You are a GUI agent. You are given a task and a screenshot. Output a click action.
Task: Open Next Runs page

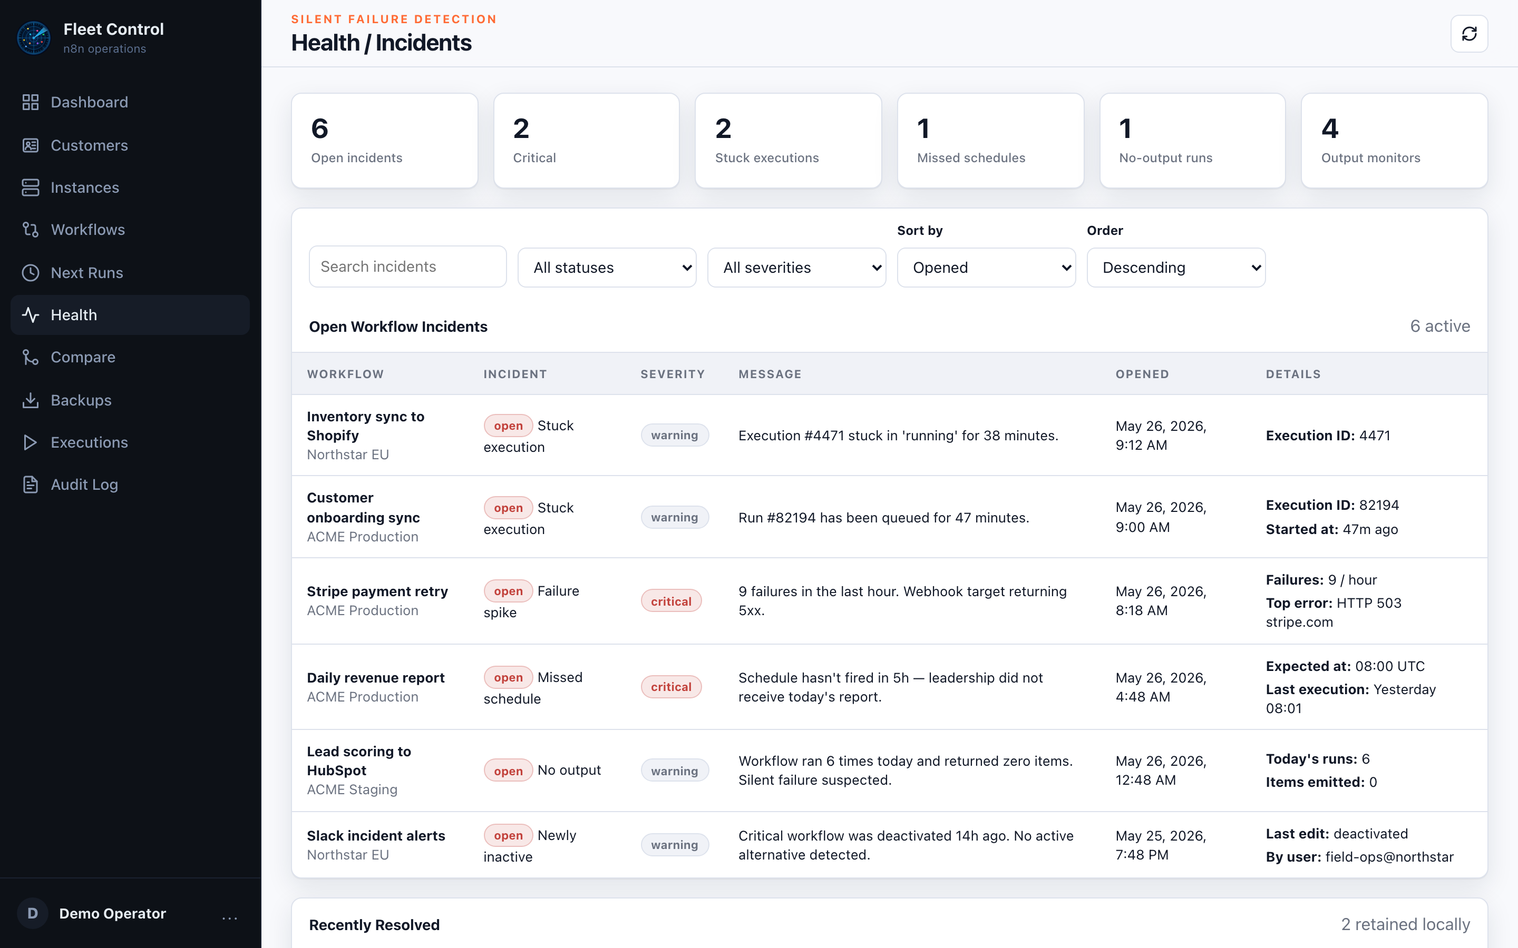pos(130,273)
